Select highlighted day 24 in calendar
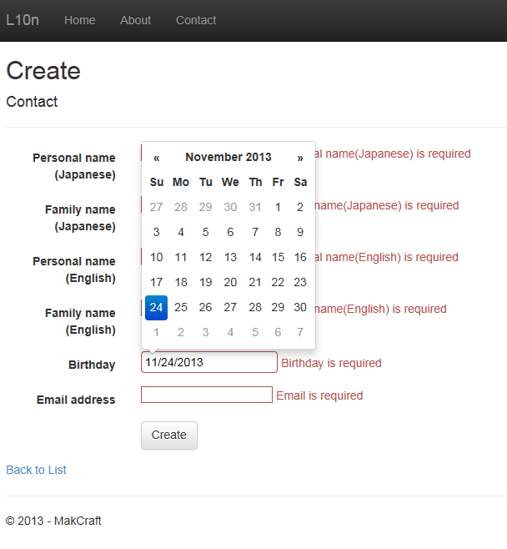Image resolution: width=507 pixels, height=549 pixels. 156,307
